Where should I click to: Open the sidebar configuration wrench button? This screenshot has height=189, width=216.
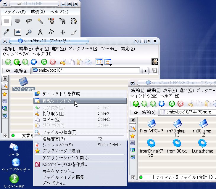(x=5, y=86)
